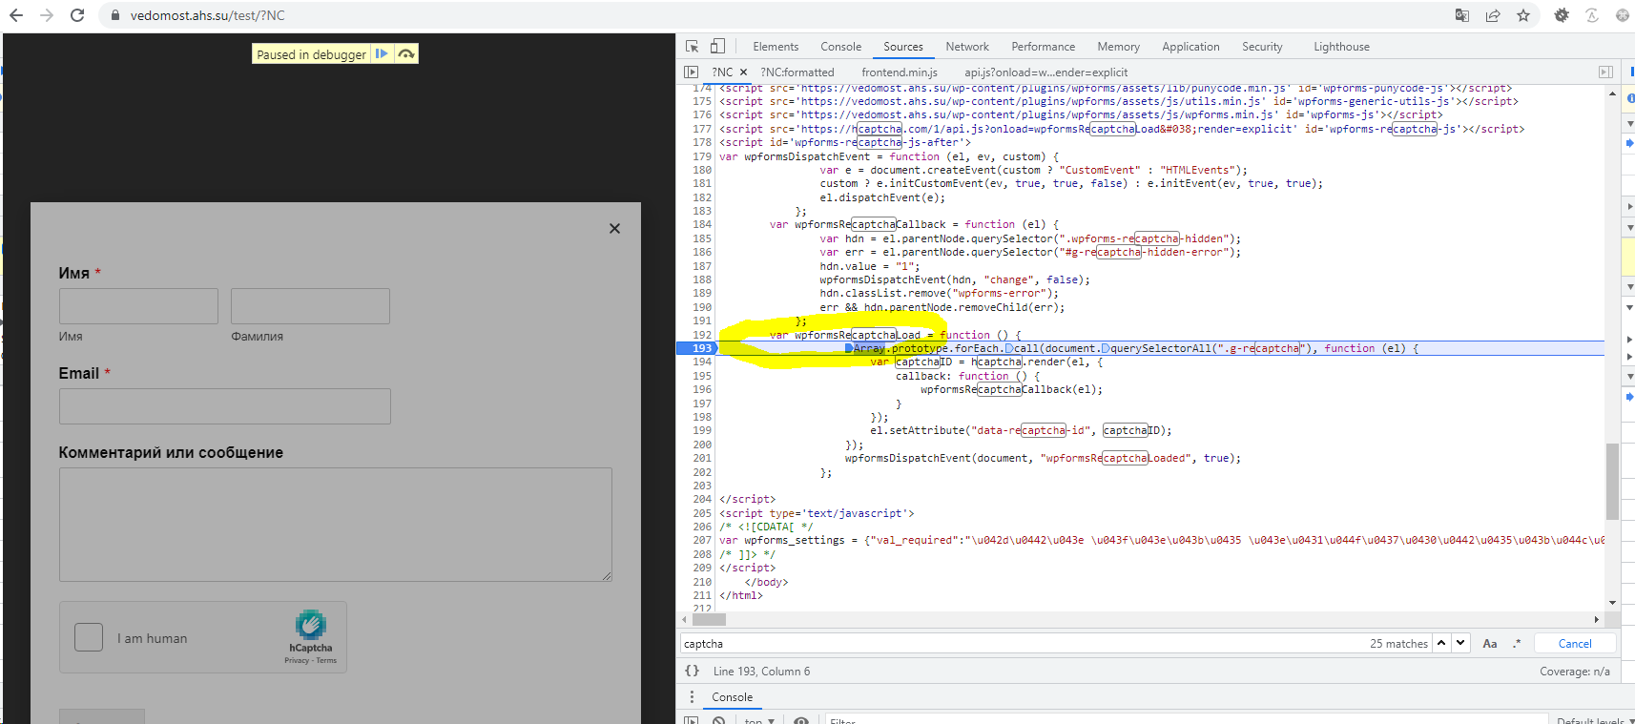Go back to the previous page

pyautogui.click(x=16, y=15)
